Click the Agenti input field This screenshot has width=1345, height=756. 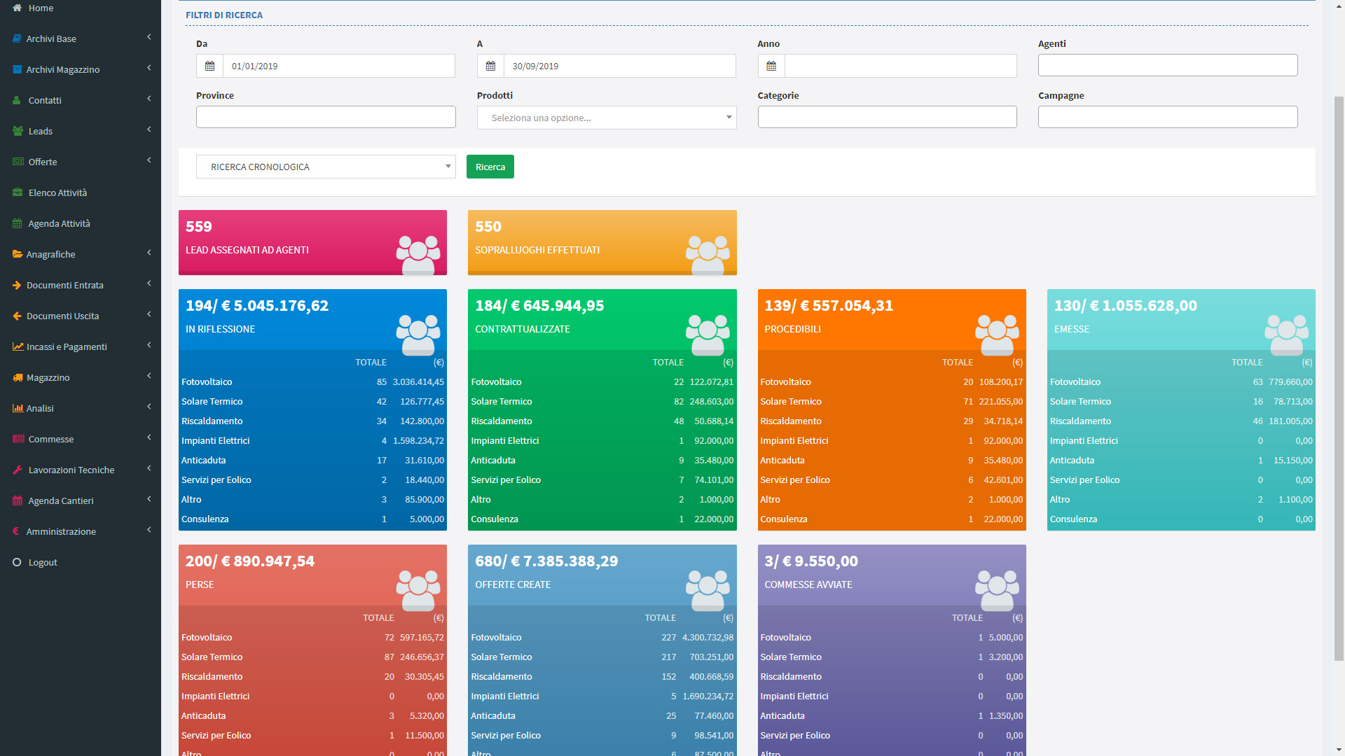tap(1168, 65)
